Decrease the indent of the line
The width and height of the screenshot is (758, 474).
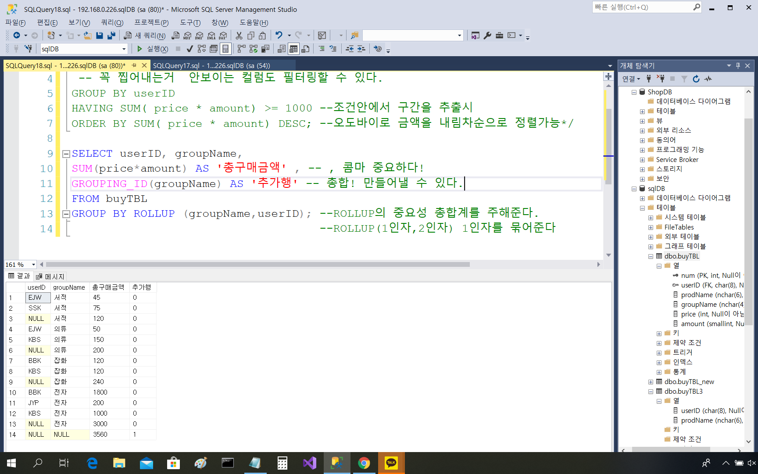[350, 49]
